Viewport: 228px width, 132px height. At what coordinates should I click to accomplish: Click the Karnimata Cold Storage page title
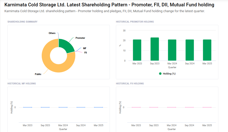(x=109, y=5)
